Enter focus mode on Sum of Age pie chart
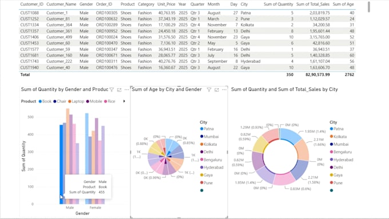 tap(217, 90)
